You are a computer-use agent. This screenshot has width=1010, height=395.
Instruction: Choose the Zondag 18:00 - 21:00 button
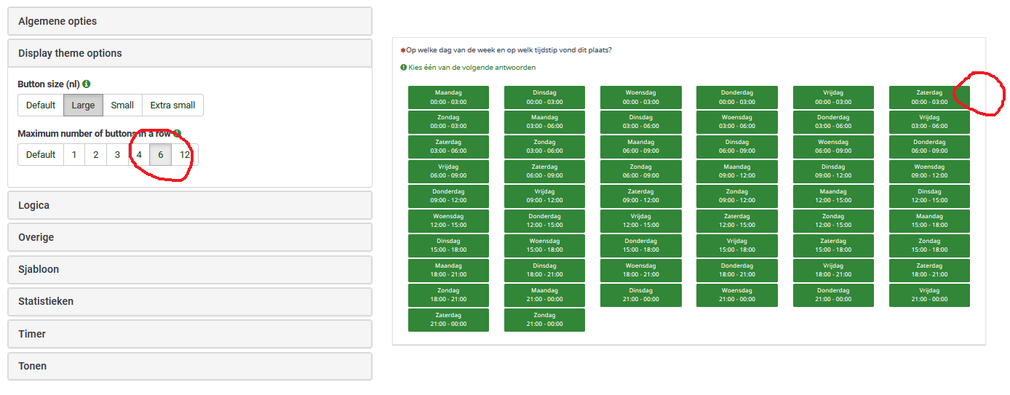(x=448, y=295)
